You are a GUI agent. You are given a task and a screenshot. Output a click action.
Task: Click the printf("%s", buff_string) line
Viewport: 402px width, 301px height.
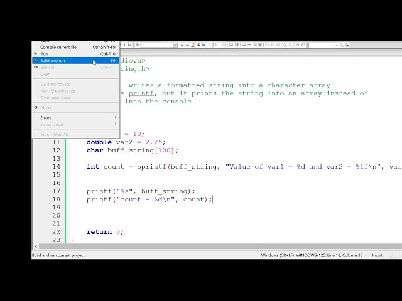tap(141, 191)
